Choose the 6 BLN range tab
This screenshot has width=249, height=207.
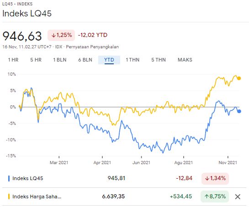coord(85,60)
